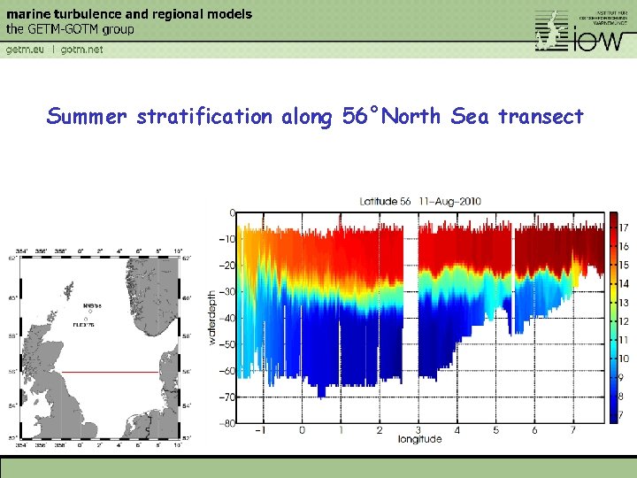Click the plot title 'Latitude 56 11-Aug-2010'
Image resolution: width=637 pixels, height=478 pixels.
420,201
